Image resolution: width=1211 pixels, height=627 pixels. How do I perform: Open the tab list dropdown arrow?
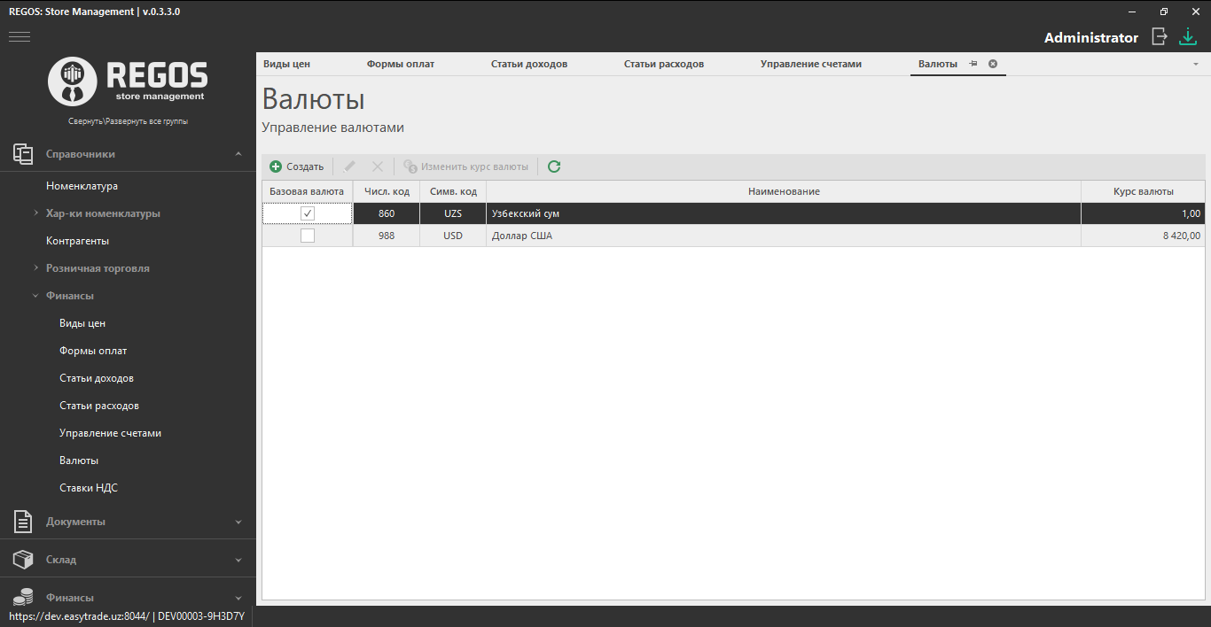pyautogui.click(x=1195, y=65)
